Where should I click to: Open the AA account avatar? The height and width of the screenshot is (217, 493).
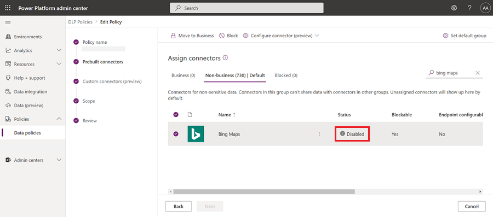pyautogui.click(x=485, y=8)
